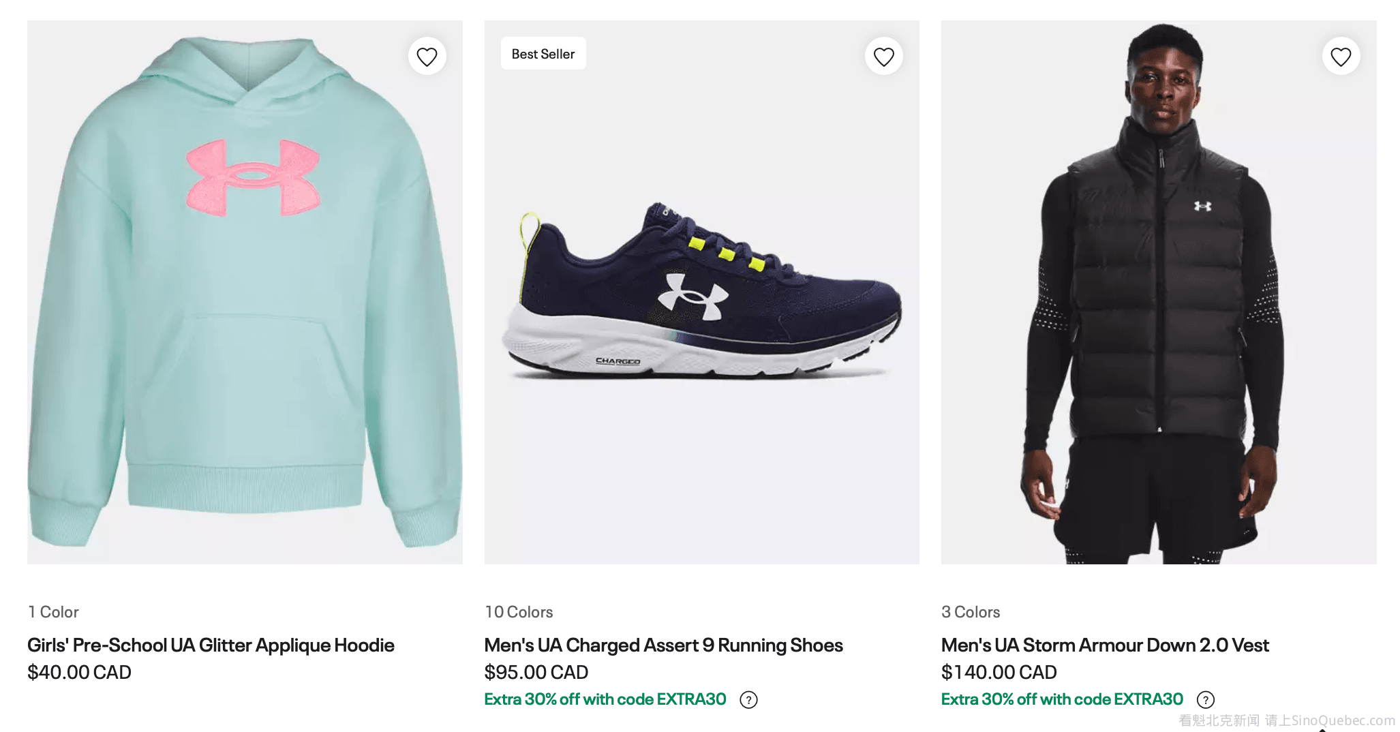Open help icon beside vest EXTRA30 promo
Viewport: 1400px width, 732px height.
click(x=1205, y=700)
